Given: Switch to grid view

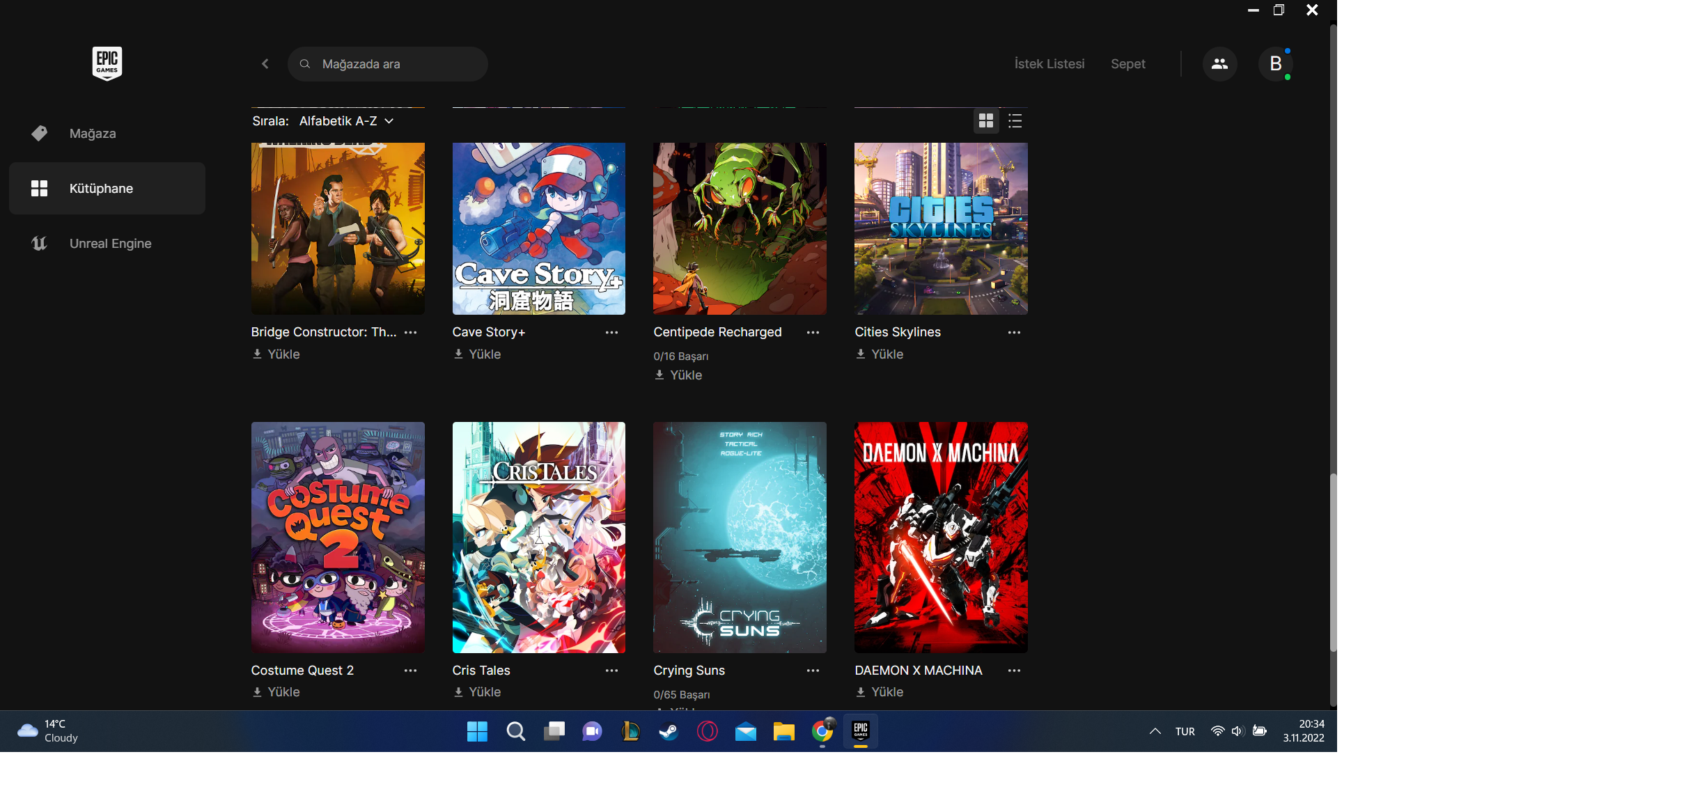Looking at the screenshot, I should tap(986, 121).
